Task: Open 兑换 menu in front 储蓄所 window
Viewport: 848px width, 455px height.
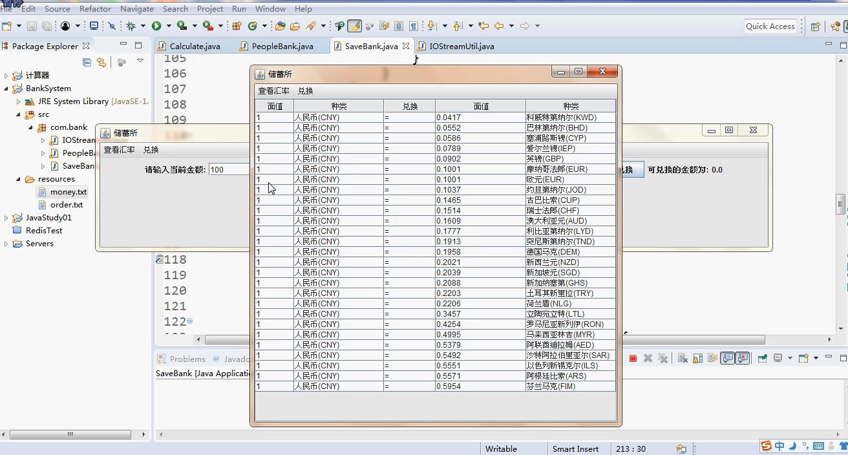Action: [305, 91]
